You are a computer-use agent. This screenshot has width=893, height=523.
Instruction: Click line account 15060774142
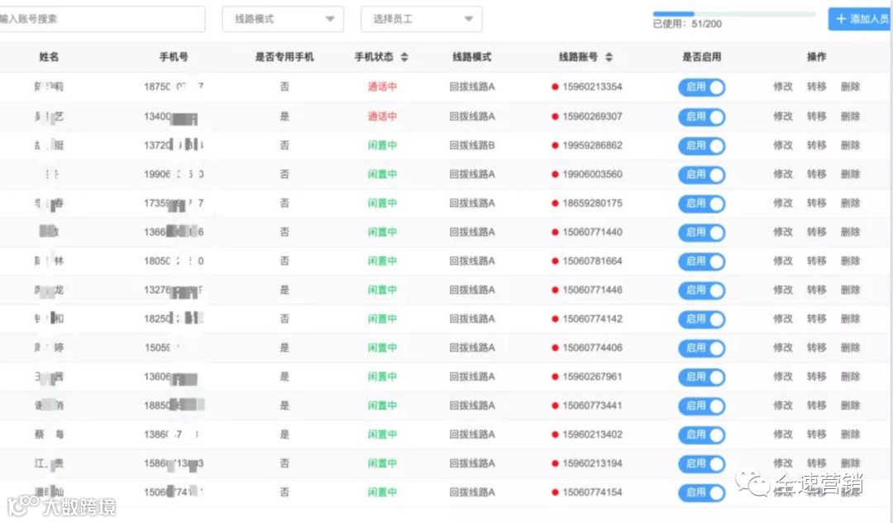tap(592, 319)
